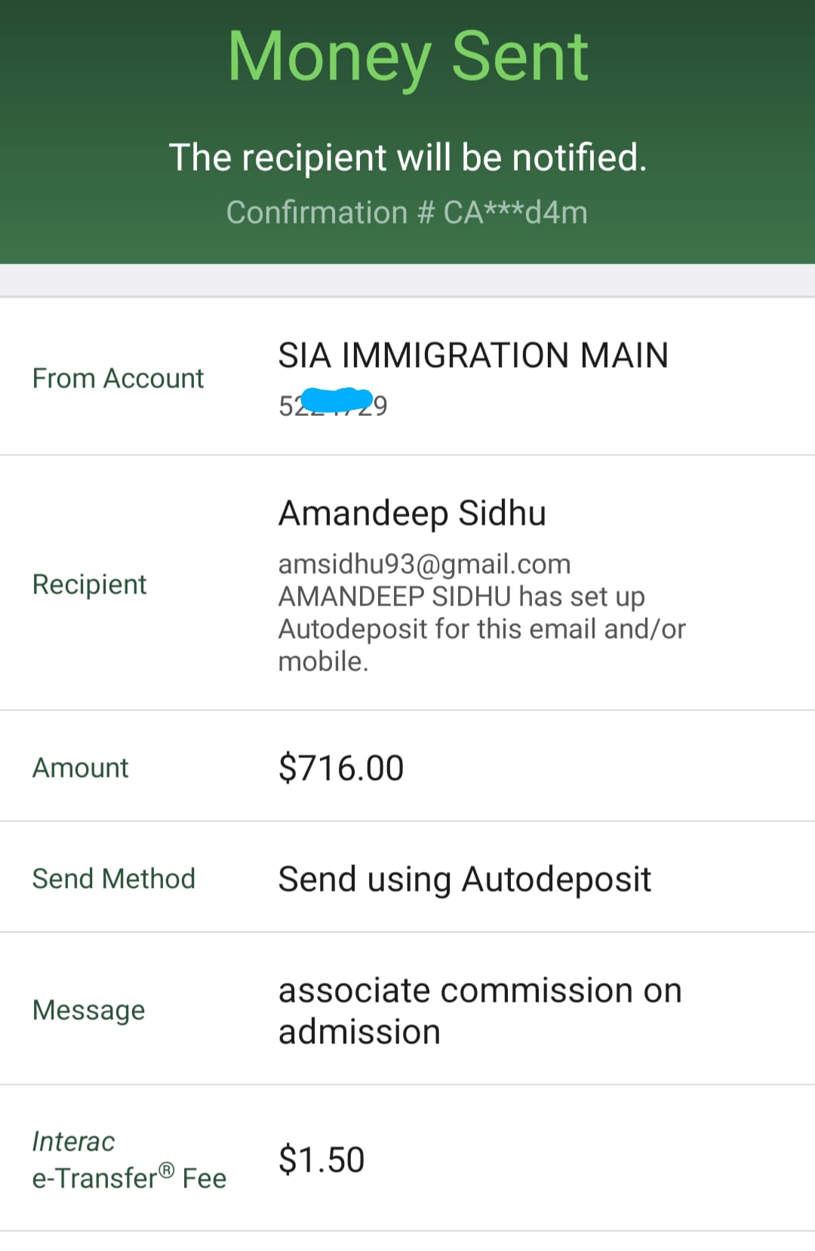Select the $1.50 fee value

321,1160
